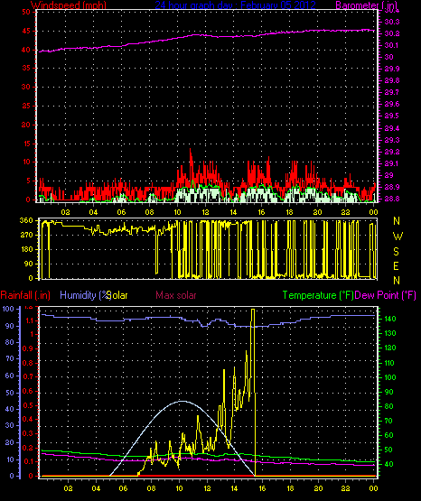The image size is (421, 501).
Task: Click the "70" humidity axis value in blue
Action: click(10, 358)
